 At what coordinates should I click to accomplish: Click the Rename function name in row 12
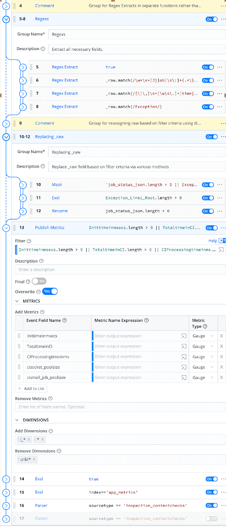[60, 211]
